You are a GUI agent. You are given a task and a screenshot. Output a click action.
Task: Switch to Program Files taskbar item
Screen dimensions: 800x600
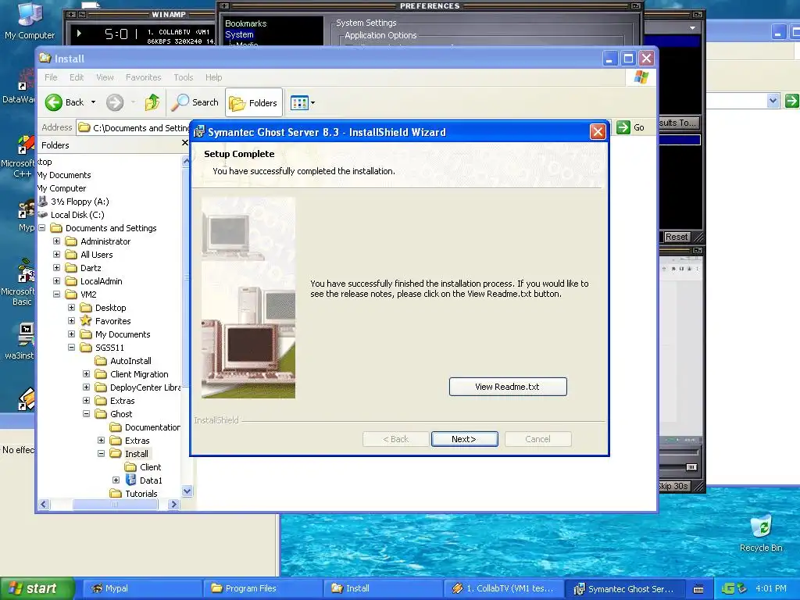(261, 588)
